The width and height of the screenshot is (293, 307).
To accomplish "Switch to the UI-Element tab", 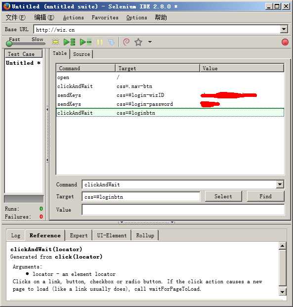I will pos(112,235).
